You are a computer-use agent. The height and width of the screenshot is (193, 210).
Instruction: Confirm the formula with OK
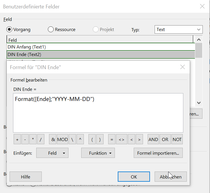[x=134, y=176]
